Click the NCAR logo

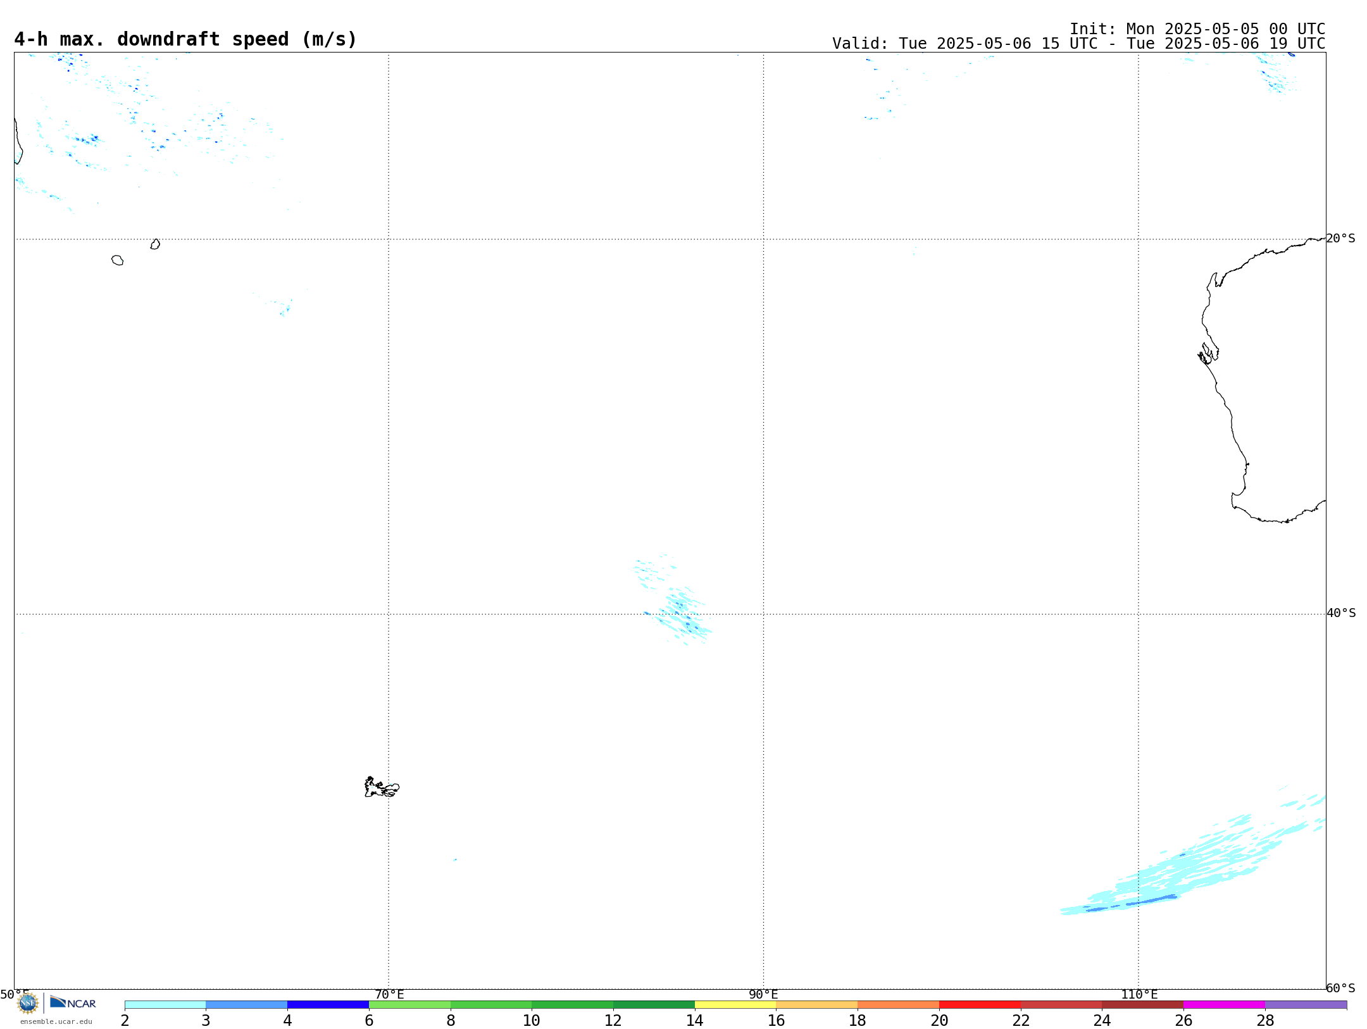[x=73, y=1002]
